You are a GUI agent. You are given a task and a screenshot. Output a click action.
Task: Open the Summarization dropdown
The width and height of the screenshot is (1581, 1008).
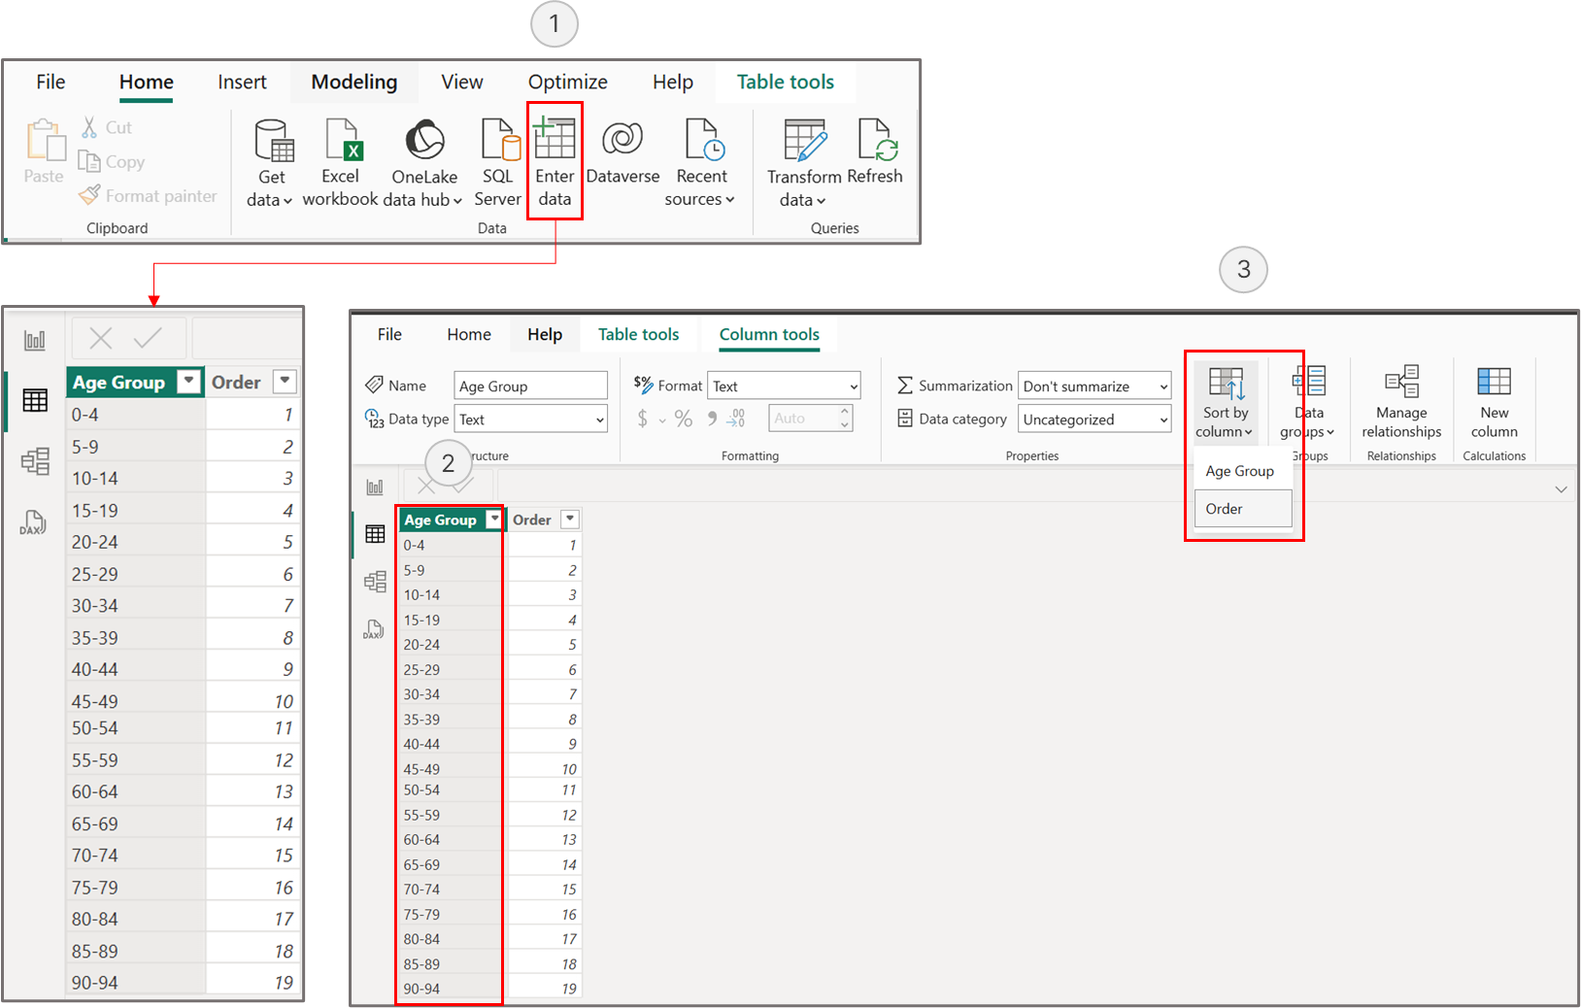[x=1093, y=386]
